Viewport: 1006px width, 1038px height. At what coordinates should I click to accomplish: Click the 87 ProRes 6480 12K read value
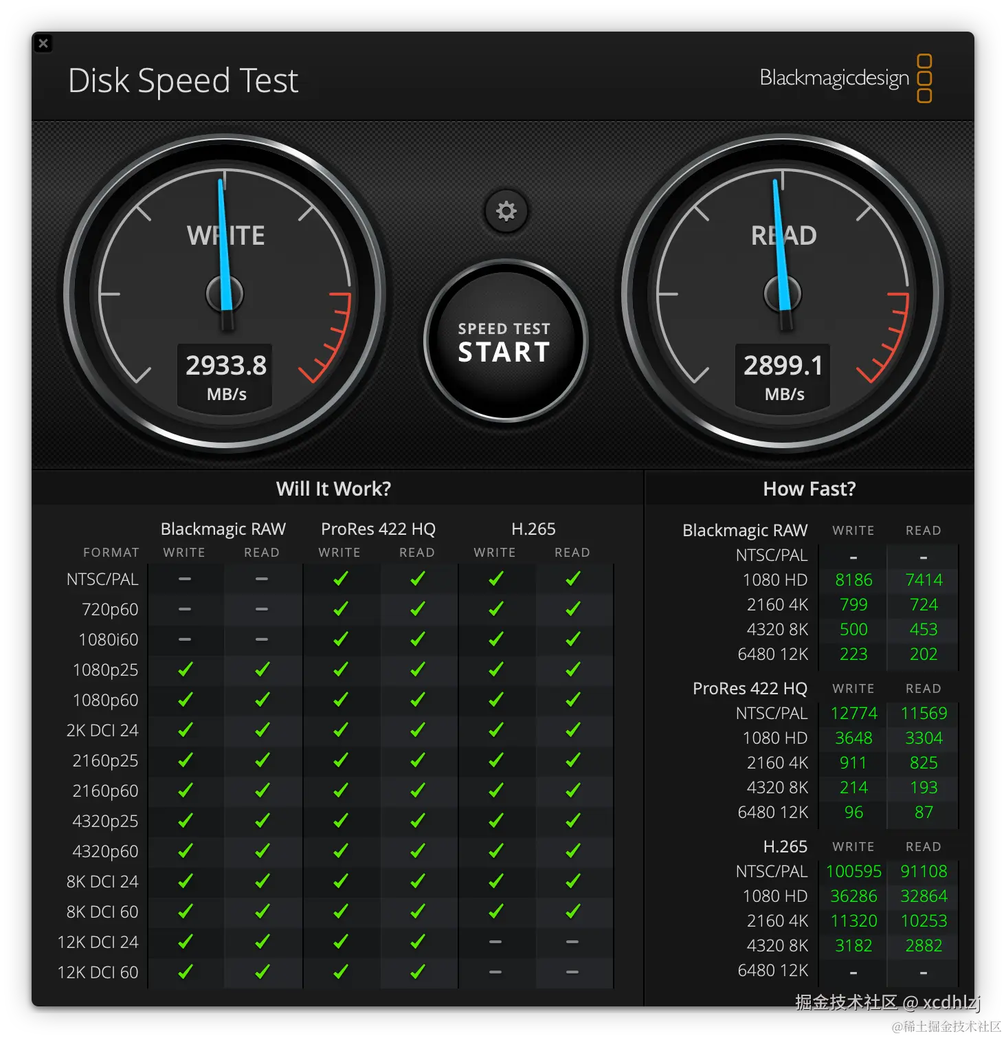click(x=924, y=813)
